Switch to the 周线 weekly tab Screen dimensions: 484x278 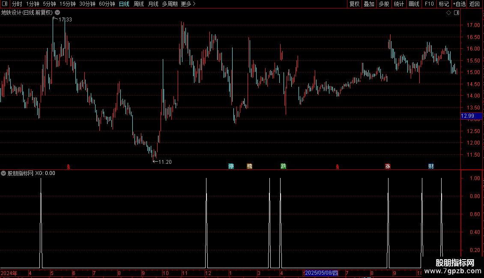[x=139, y=4]
